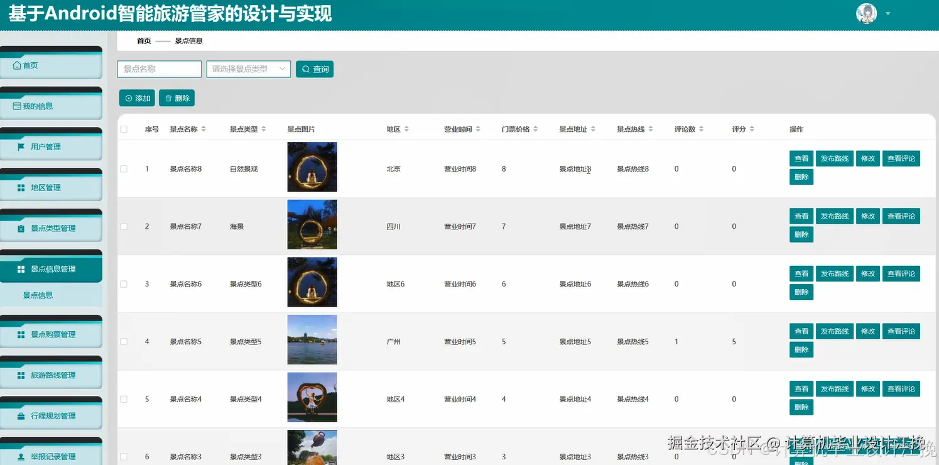Image resolution: width=939 pixels, height=465 pixels.
Task: Sort by 评分 column arrows
Action: click(x=752, y=129)
